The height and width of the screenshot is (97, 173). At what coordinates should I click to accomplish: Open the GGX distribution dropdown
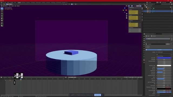[x=164, y=54]
